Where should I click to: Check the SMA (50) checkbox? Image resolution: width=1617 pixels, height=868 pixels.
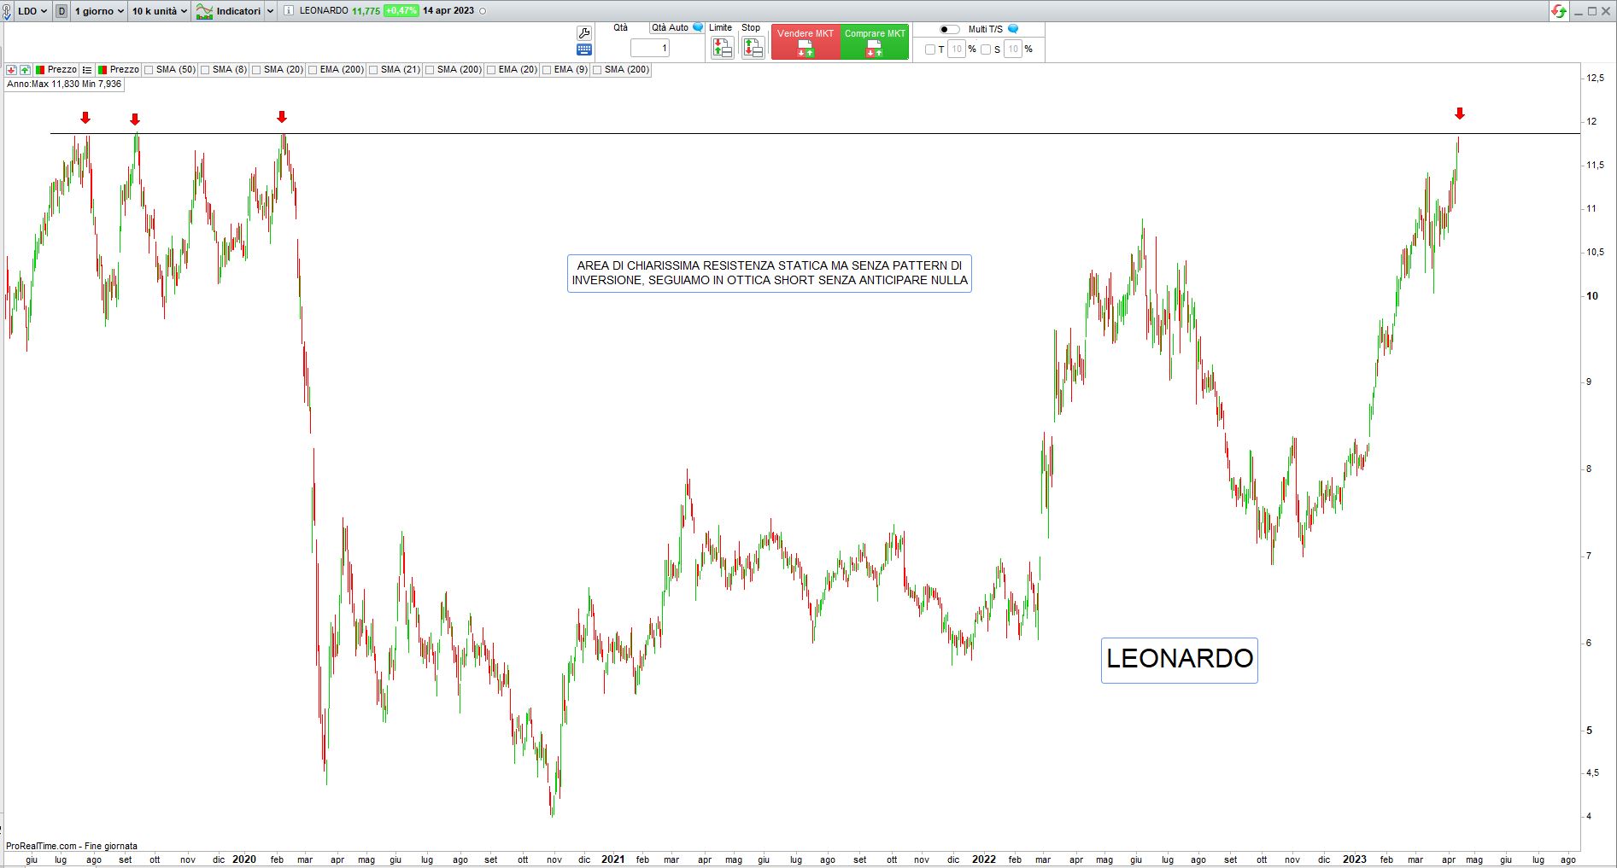(149, 70)
